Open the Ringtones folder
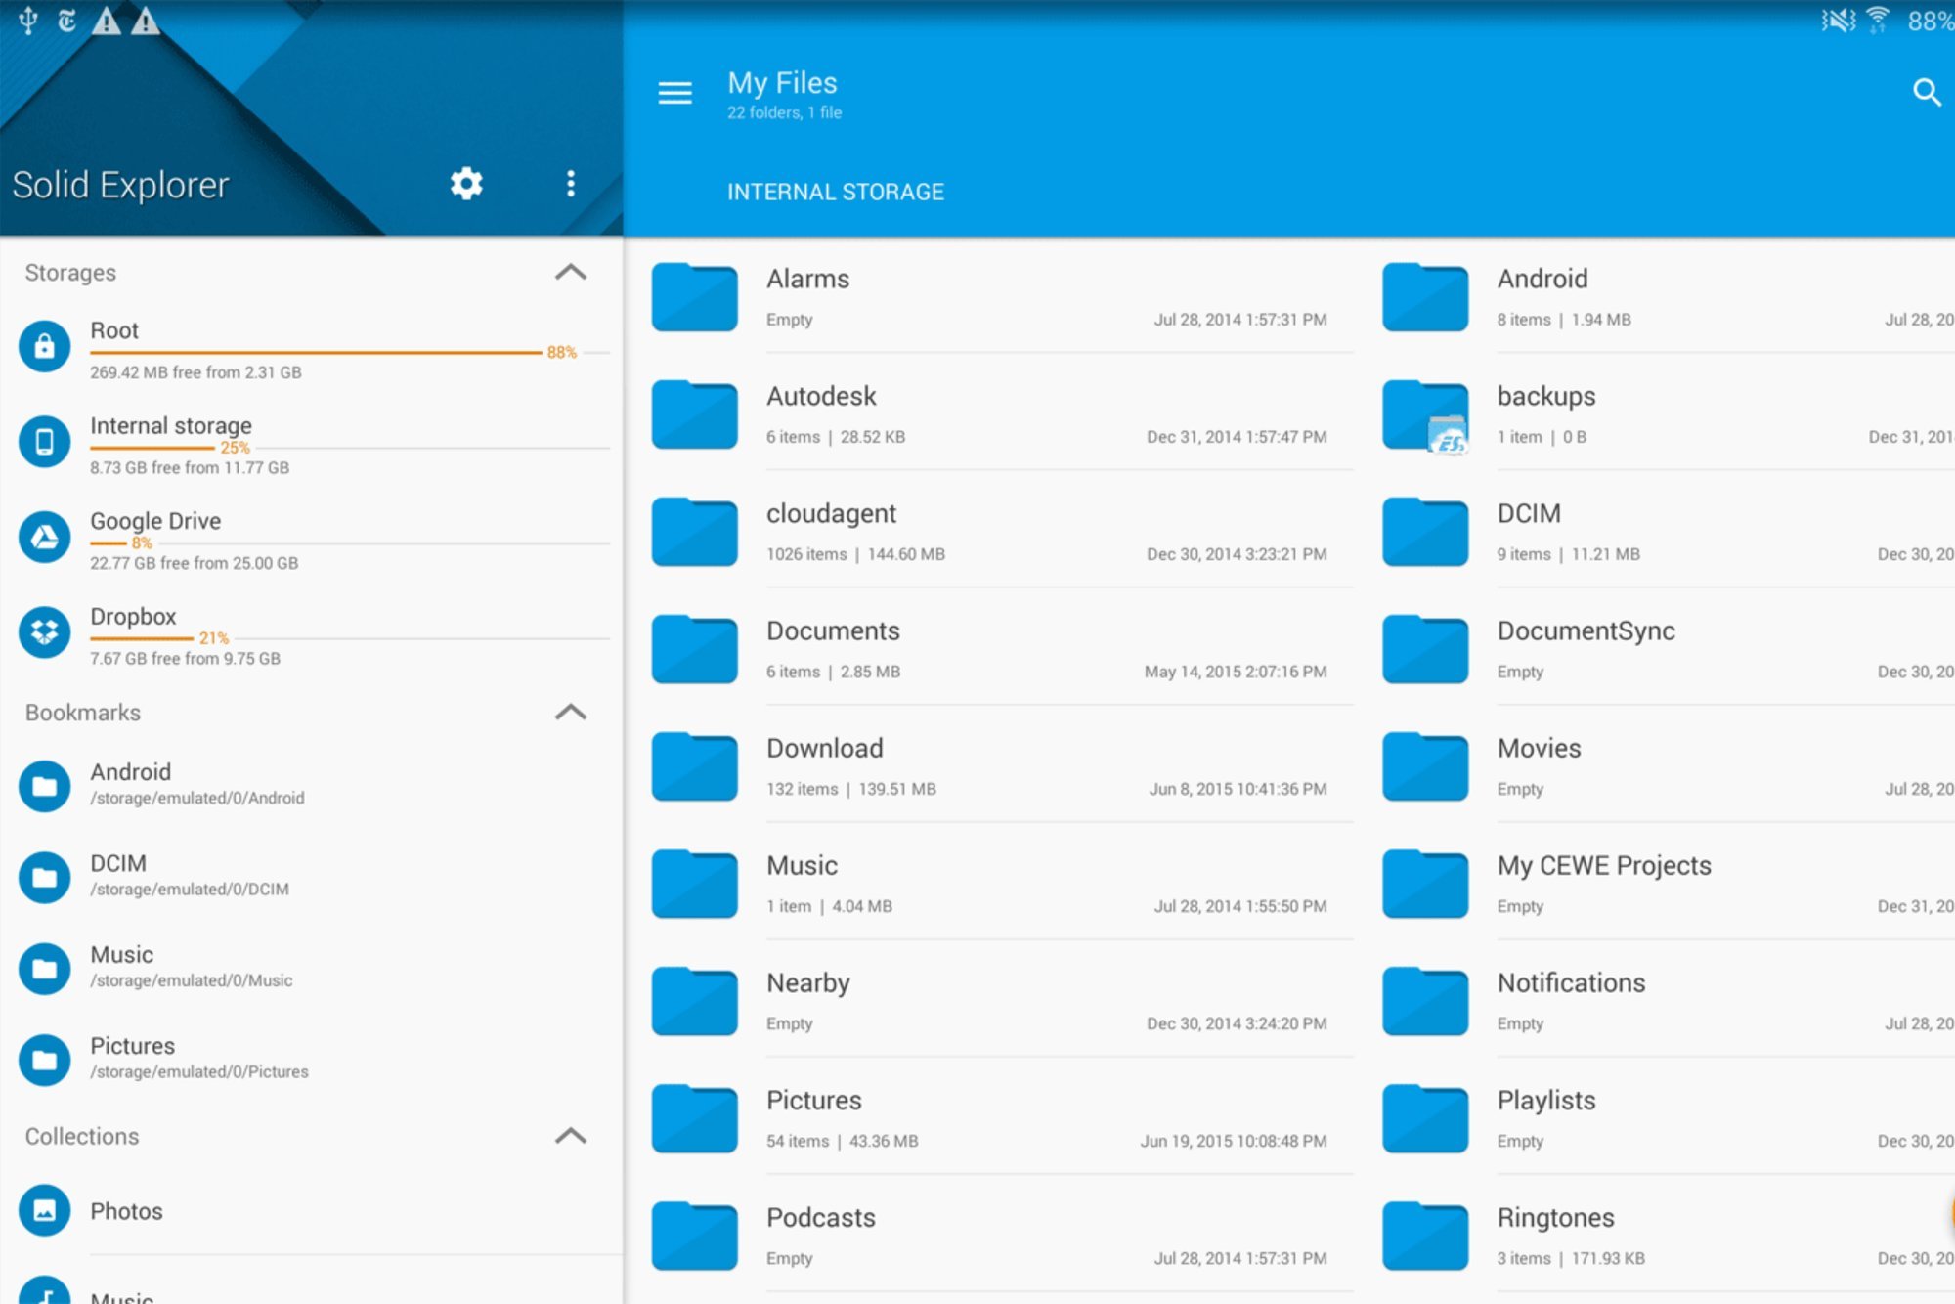The image size is (1955, 1304). [1555, 1218]
